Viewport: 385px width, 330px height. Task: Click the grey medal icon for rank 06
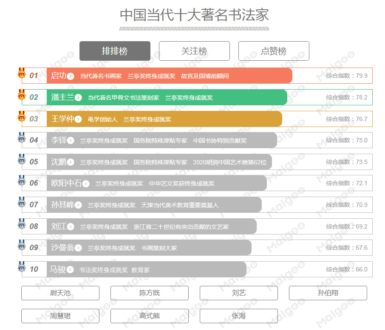click(x=21, y=181)
